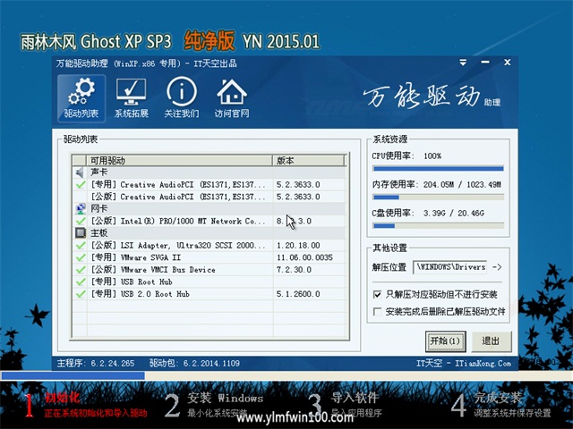Open the 系统拓展 monitor icon

point(132,97)
